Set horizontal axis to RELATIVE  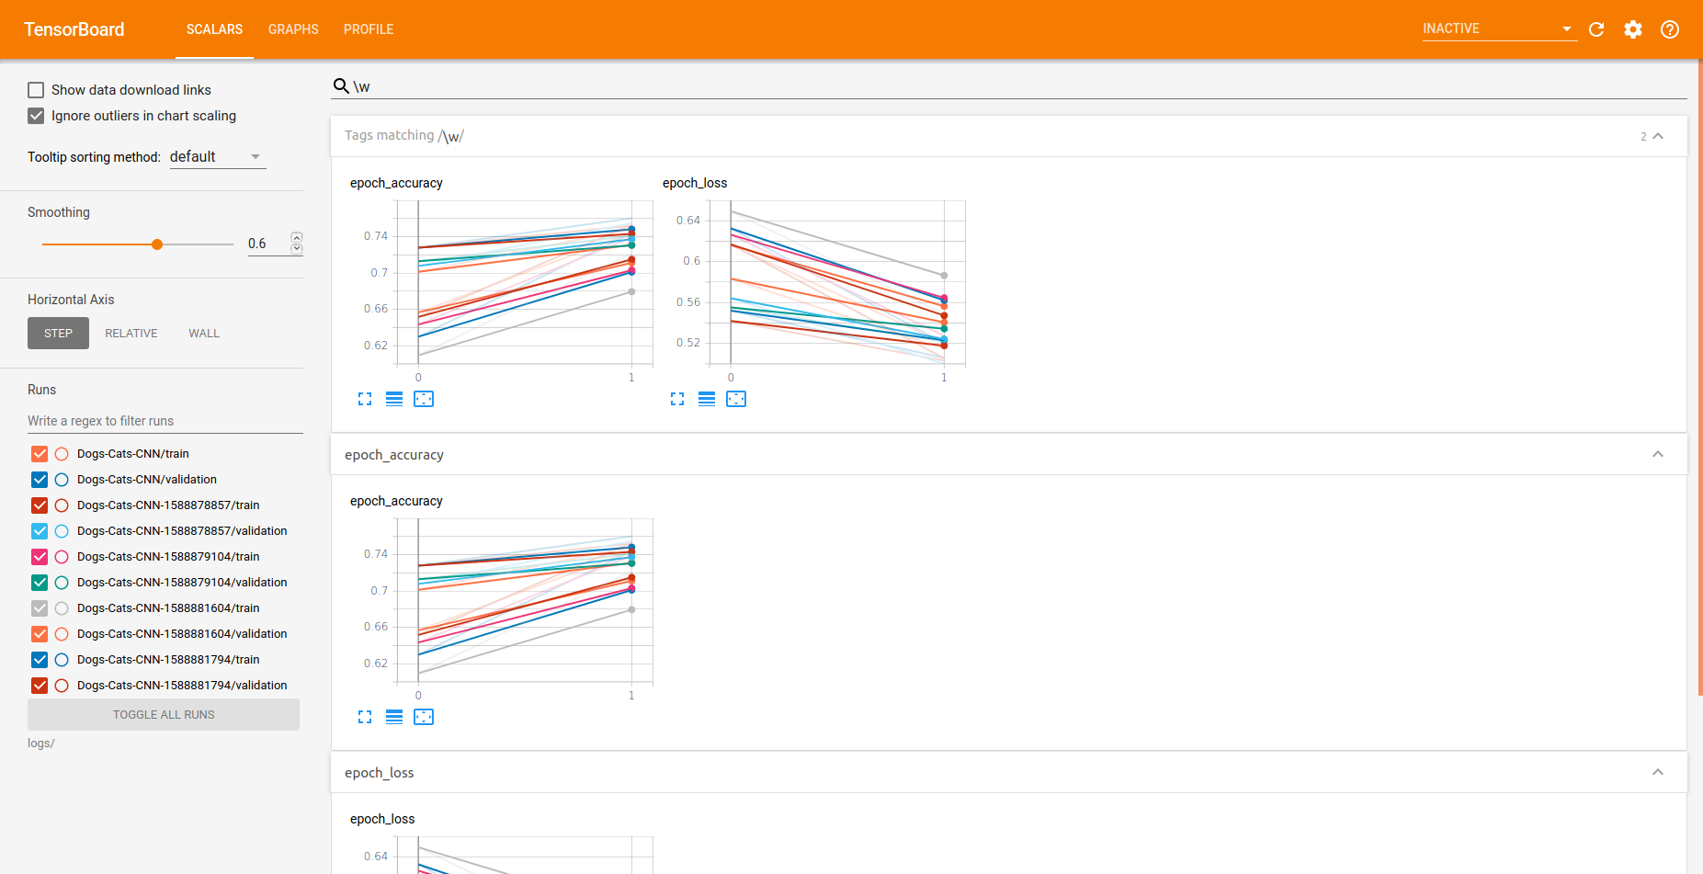131,334
